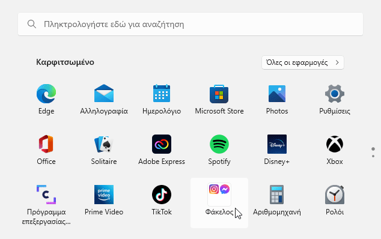Click the Καρφιτσωμένο heading
The width and height of the screenshot is (381, 239).
pyautogui.click(x=65, y=62)
